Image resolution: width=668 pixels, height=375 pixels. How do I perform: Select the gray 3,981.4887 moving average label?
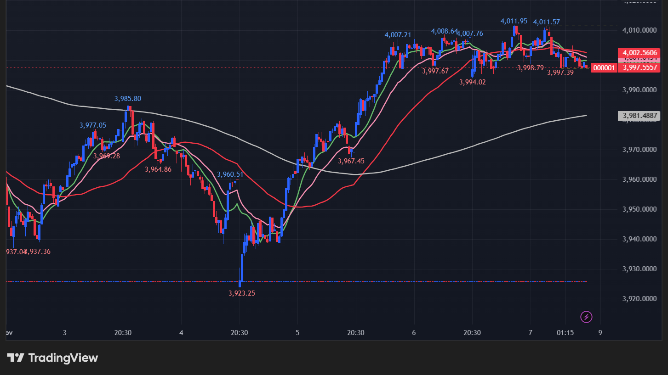640,116
